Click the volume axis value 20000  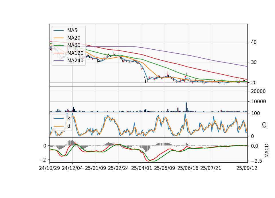tap(258, 91)
